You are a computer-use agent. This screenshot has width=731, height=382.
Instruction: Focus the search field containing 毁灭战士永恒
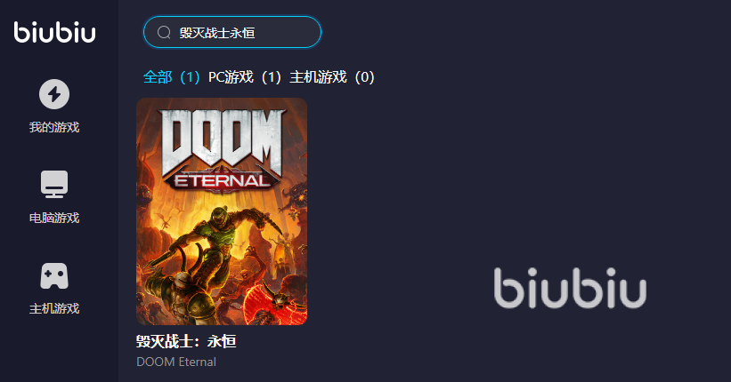tap(232, 32)
